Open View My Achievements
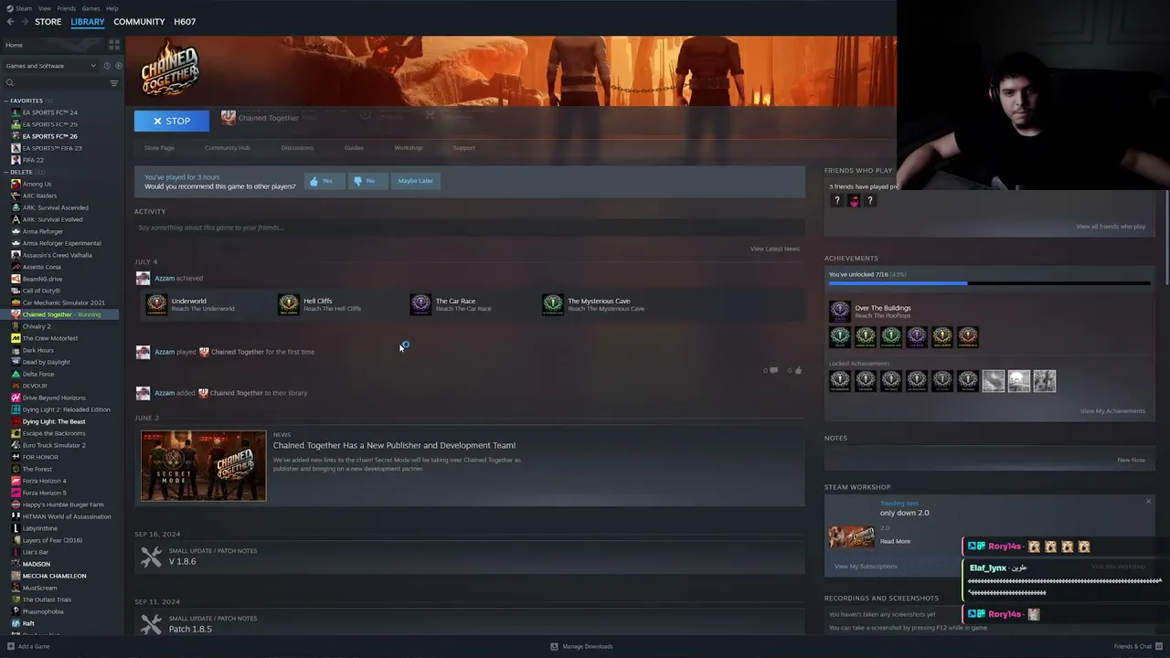 point(1112,411)
